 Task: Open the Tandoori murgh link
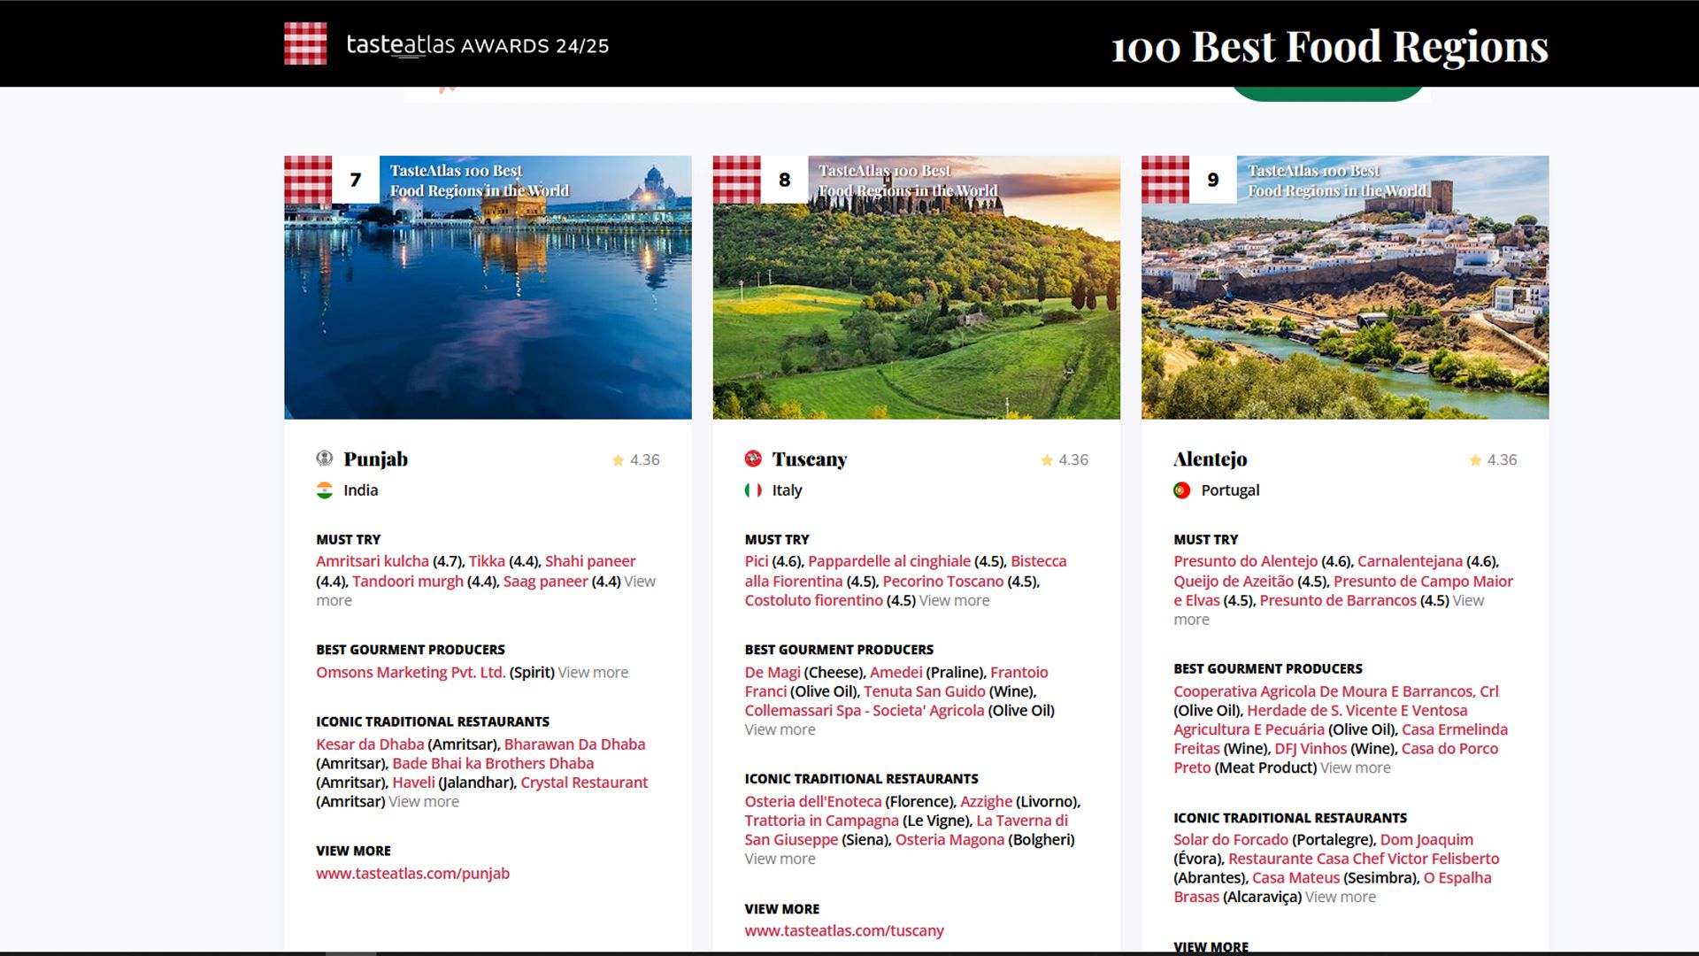(x=408, y=582)
